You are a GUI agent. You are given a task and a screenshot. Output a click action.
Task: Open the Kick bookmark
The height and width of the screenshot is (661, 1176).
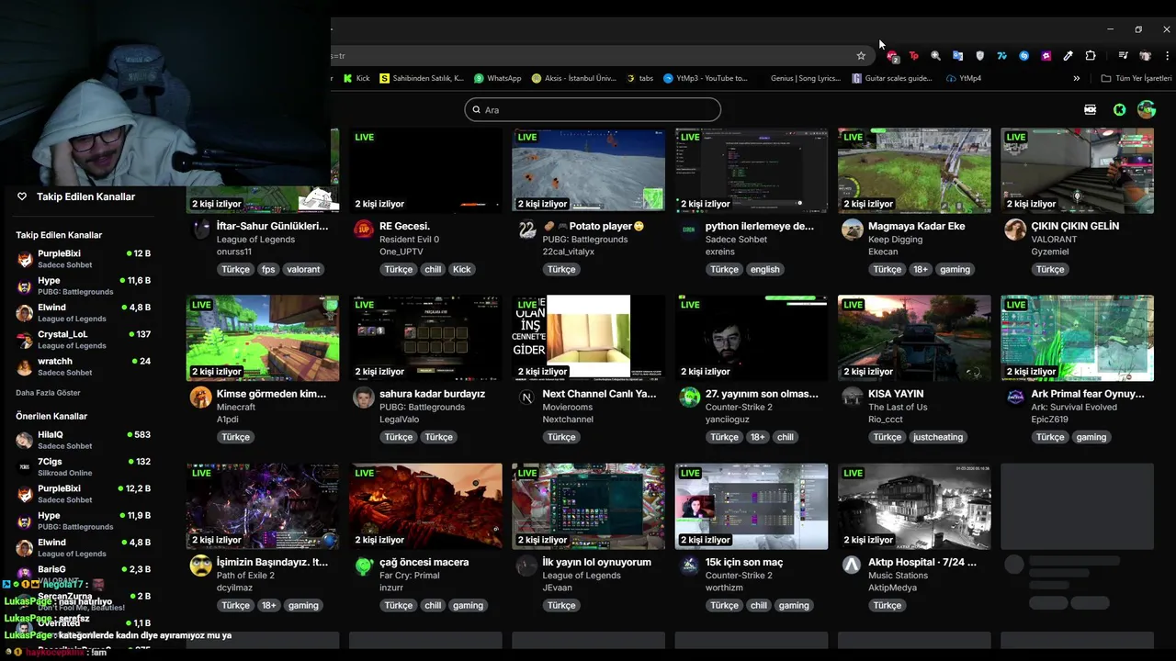(356, 79)
